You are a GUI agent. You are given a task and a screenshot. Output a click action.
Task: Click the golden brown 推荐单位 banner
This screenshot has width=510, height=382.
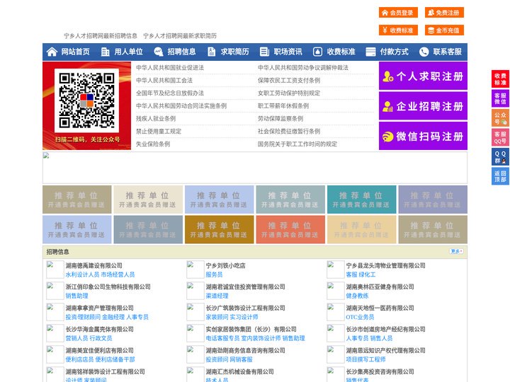coord(219,229)
